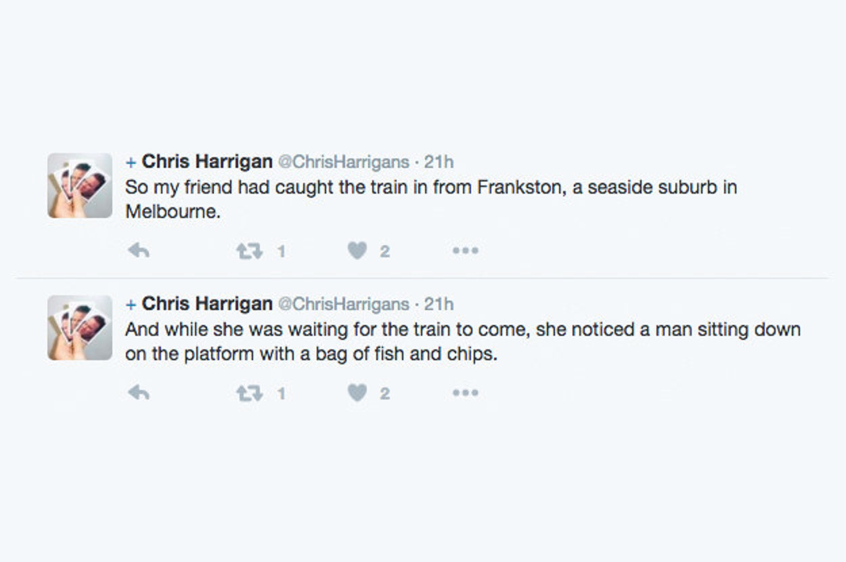This screenshot has height=562, width=846.
Task: Reply to the Frankston train tweet
Action: tap(139, 251)
